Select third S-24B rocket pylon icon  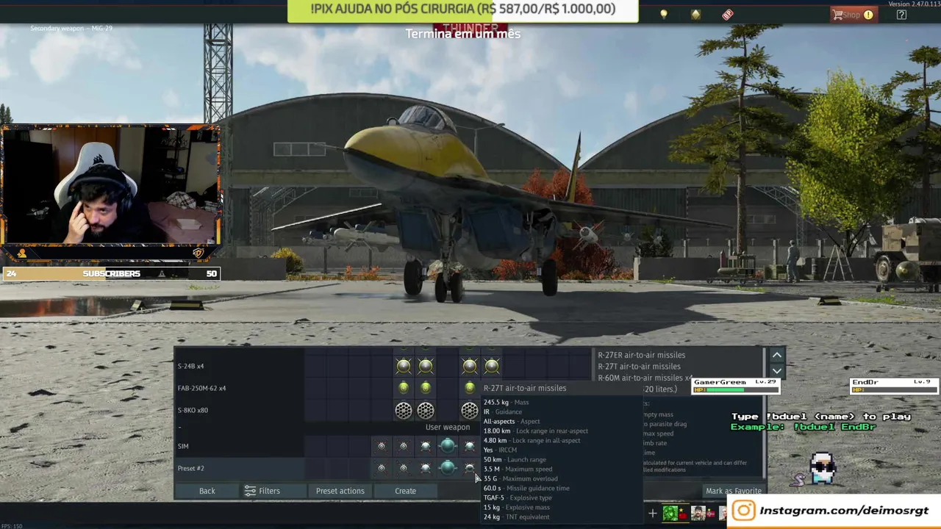(470, 366)
